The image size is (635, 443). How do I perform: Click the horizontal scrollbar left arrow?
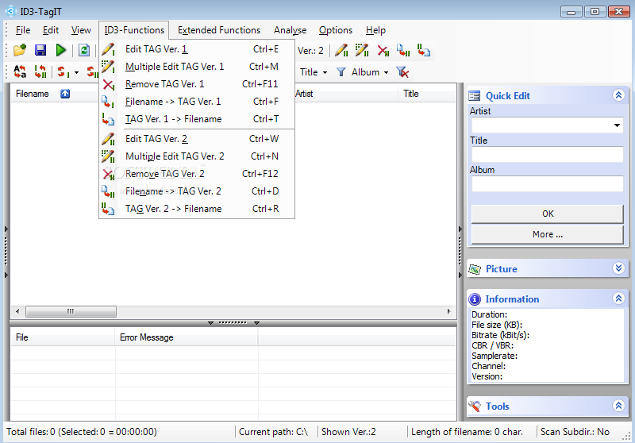point(17,311)
